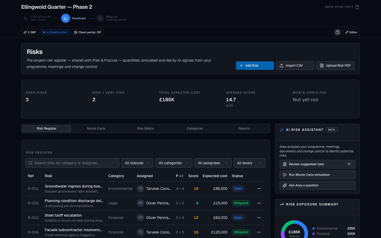This screenshot has height=238, width=381.
Task: Click the OP avatar in row R-003
Action: [x=140, y=218]
